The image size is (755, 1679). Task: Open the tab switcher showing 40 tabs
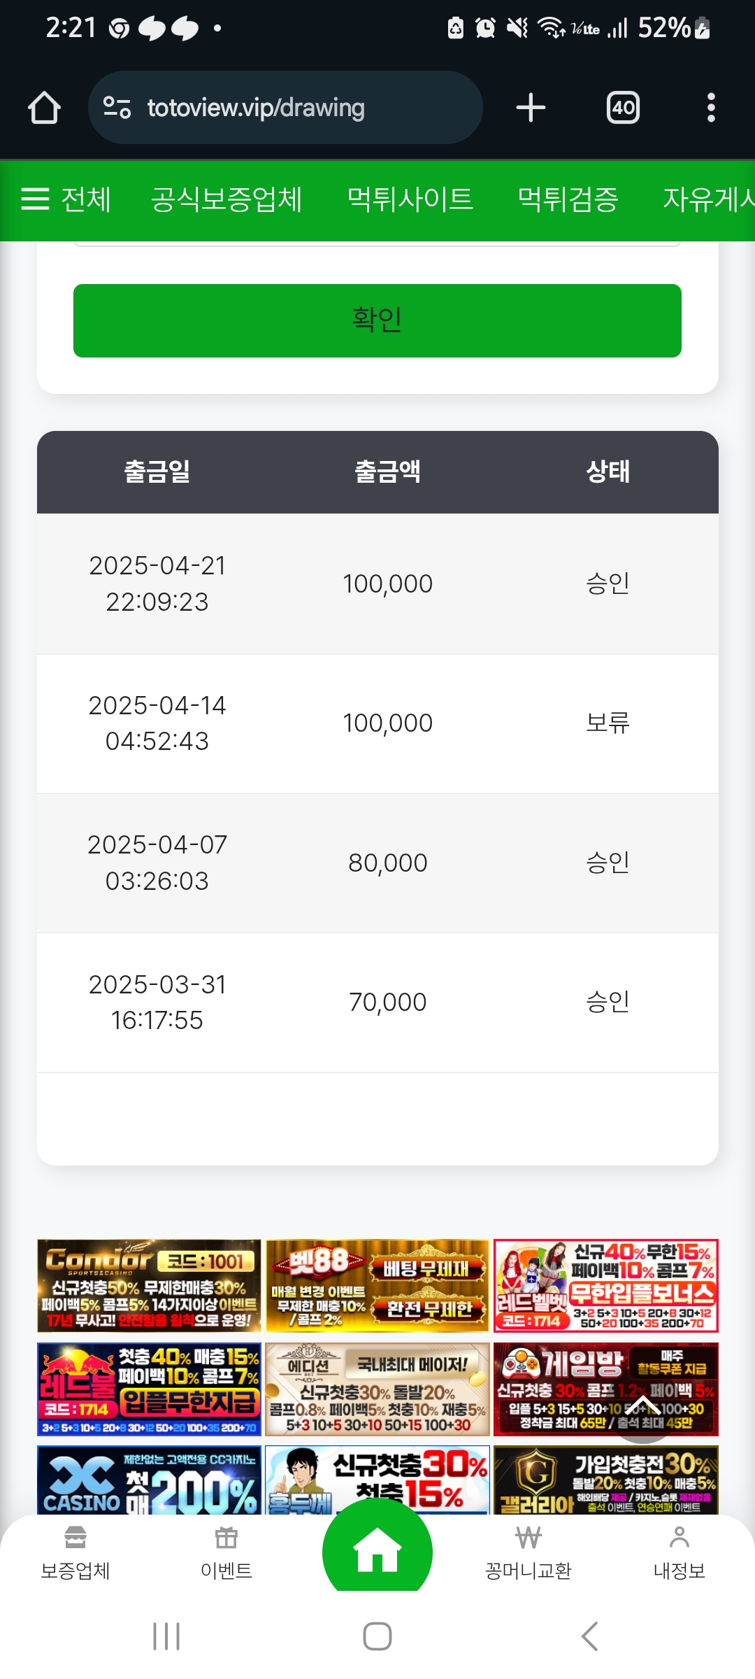tap(623, 108)
